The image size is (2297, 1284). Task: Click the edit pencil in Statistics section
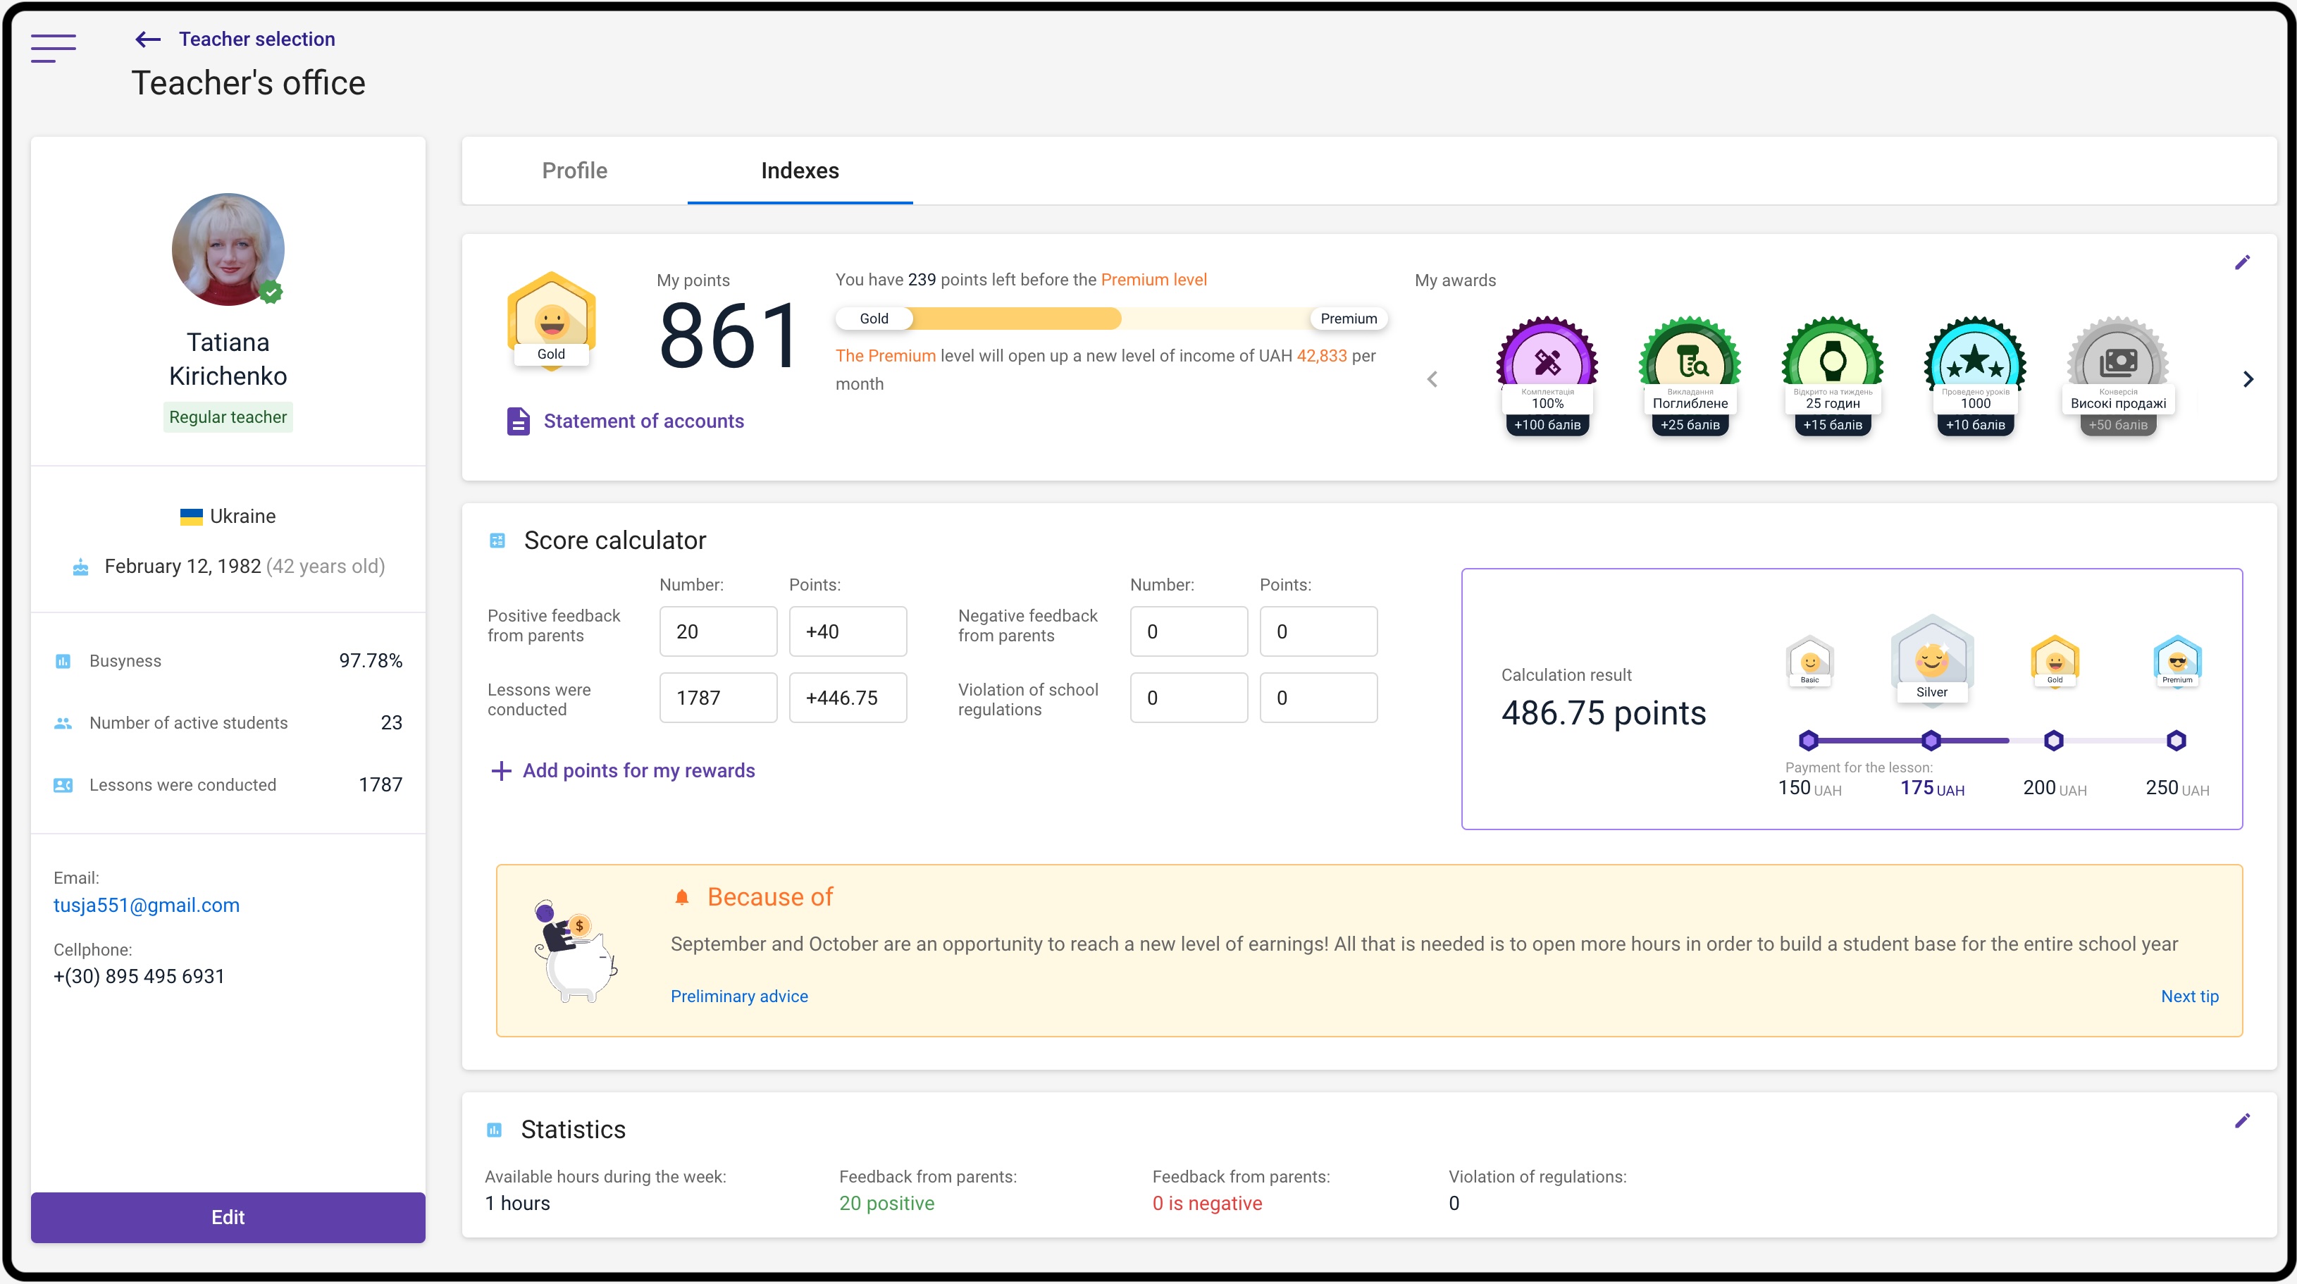(x=2242, y=1121)
